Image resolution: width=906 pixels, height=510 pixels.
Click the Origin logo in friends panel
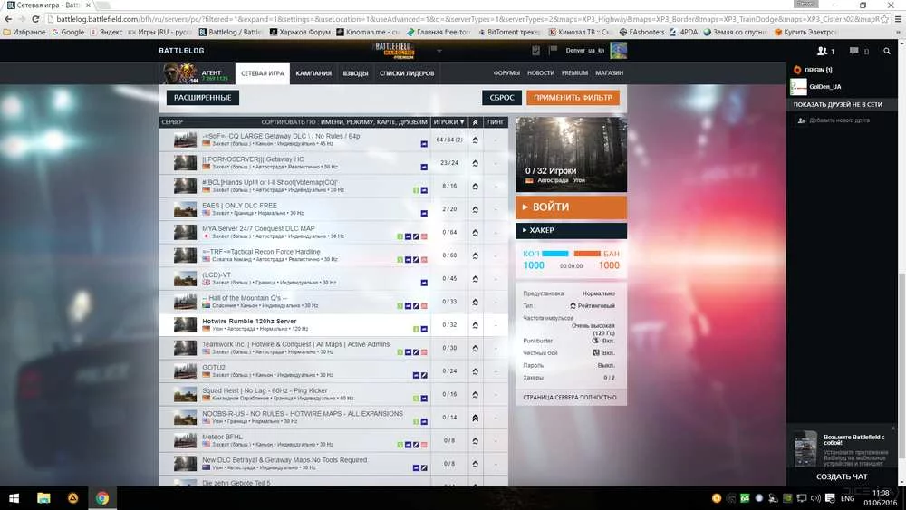797,70
